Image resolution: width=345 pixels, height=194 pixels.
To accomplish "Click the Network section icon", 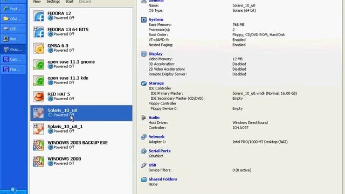I will tap(144, 137).
